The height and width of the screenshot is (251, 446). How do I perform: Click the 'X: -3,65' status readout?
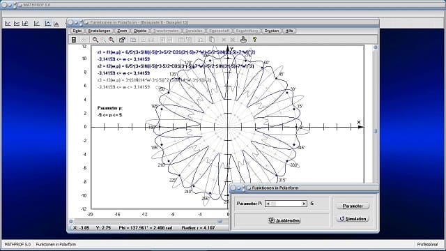(81, 228)
